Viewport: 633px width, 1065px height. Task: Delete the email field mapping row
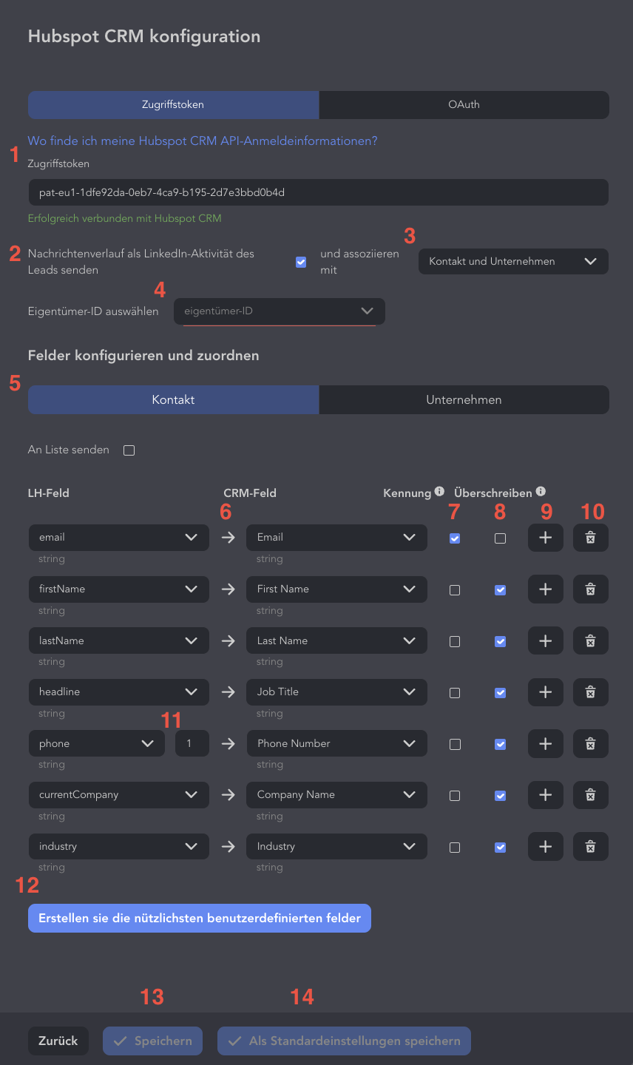click(591, 538)
